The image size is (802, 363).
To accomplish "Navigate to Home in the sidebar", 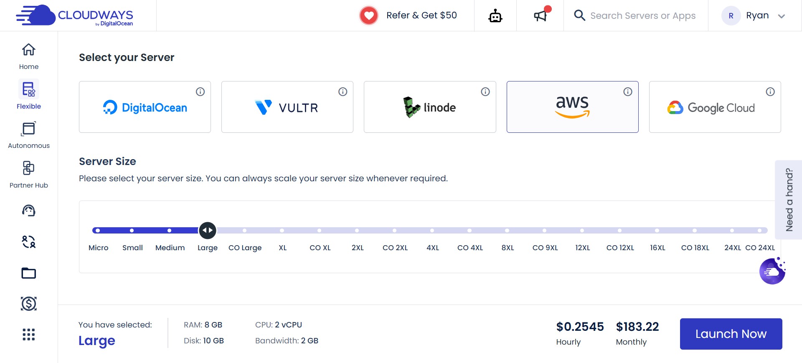I will (x=28, y=56).
